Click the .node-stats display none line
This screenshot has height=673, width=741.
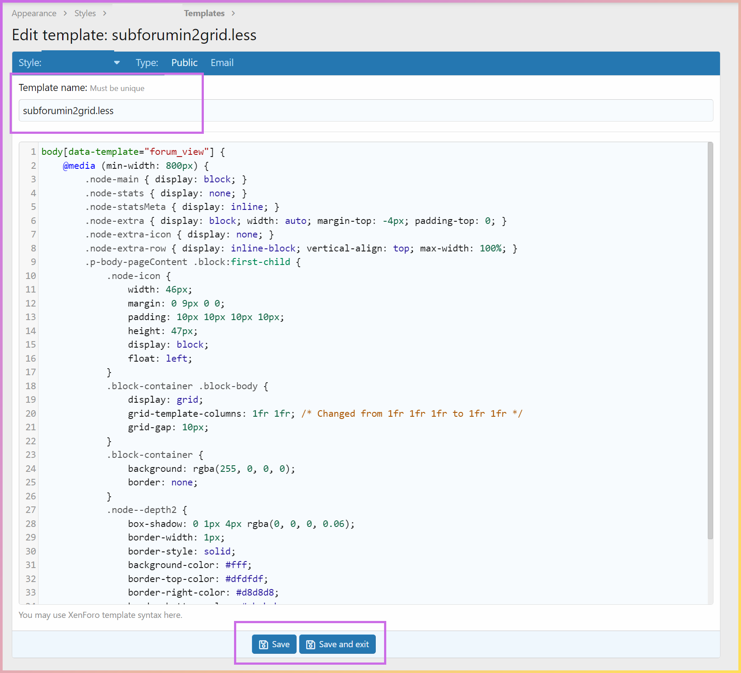pyautogui.click(x=166, y=193)
